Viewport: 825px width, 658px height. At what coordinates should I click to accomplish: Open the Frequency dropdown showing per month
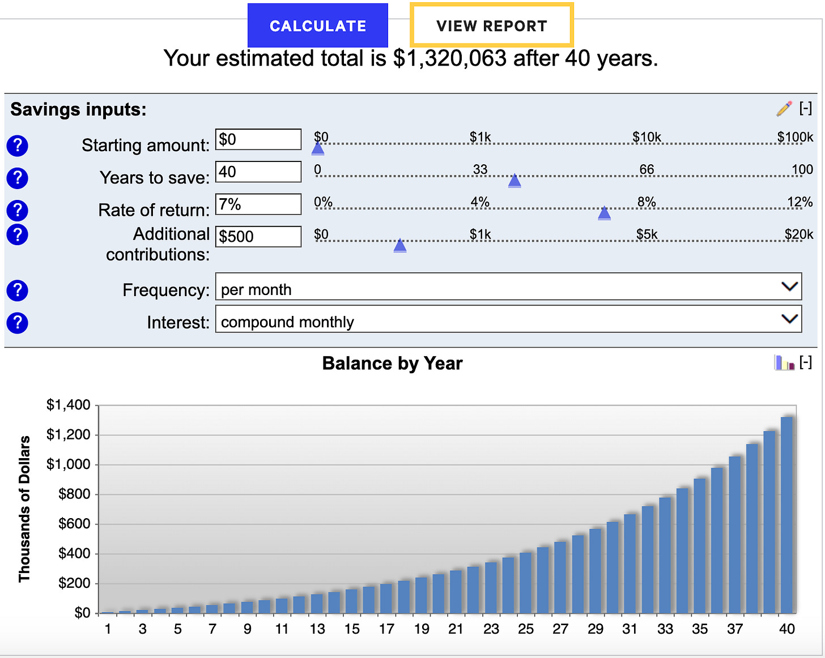pyautogui.click(x=508, y=287)
